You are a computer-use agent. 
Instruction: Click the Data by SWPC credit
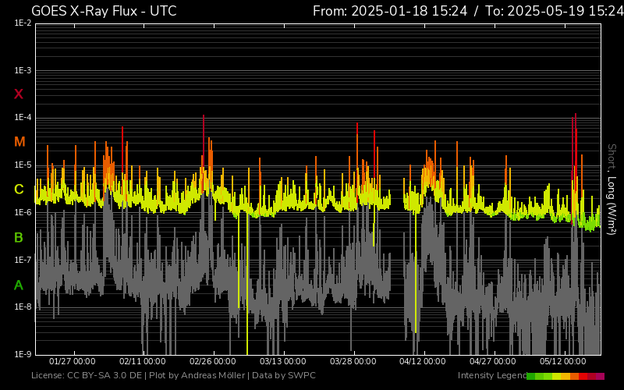pyautogui.click(x=284, y=375)
